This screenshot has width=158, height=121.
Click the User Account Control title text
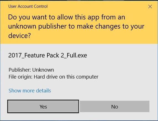[28, 6]
